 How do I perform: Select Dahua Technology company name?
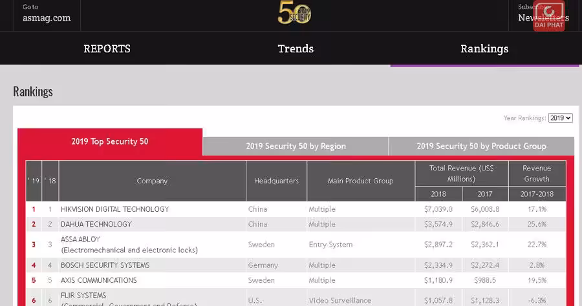click(96, 224)
